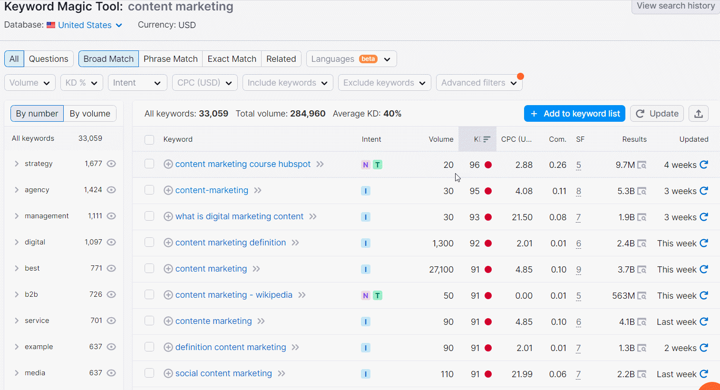720x390 pixels.
Task: Click the SF value 9 for content marketing
Action: pyautogui.click(x=578, y=270)
